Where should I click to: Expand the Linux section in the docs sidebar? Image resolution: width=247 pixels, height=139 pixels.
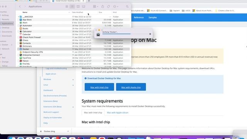pos(73,85)
